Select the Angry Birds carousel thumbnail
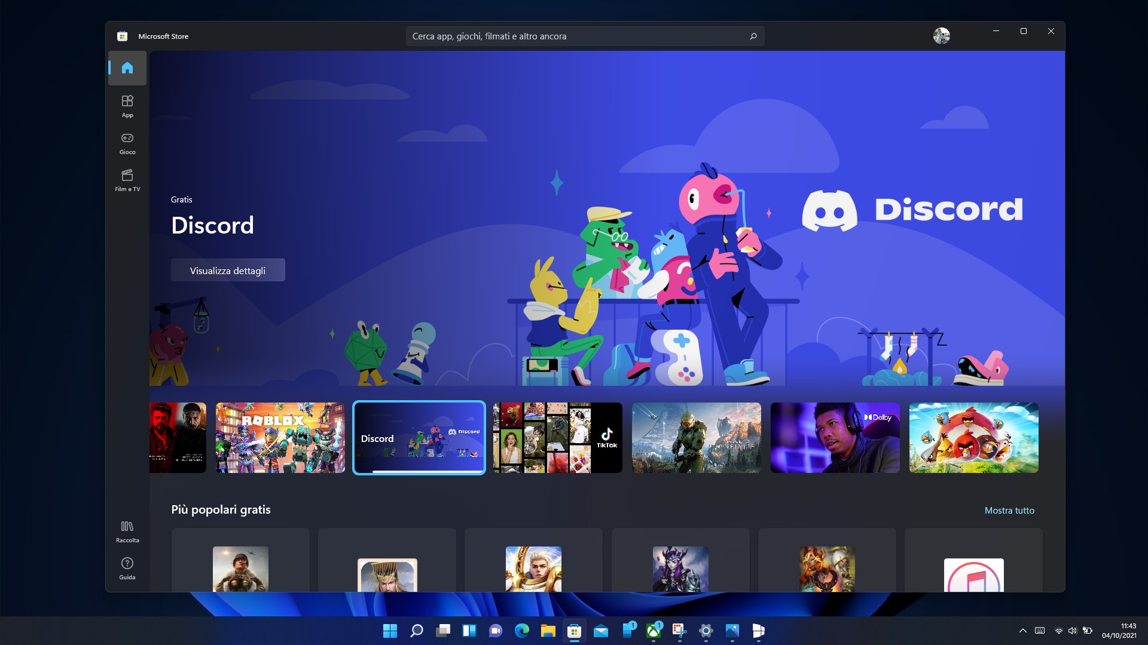 [974, 438]
